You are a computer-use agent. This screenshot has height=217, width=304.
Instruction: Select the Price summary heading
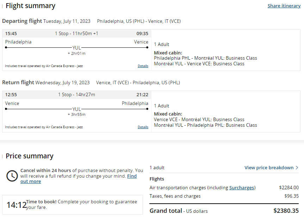30,156
